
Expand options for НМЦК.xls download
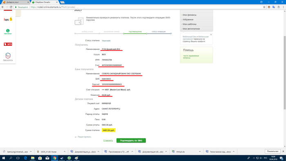pyautogui.click(x=200, y=152)
